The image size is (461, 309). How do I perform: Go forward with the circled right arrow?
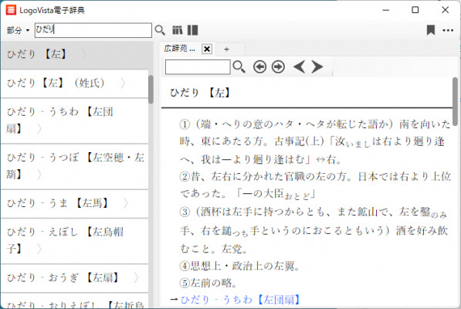[x=278, y=67]
